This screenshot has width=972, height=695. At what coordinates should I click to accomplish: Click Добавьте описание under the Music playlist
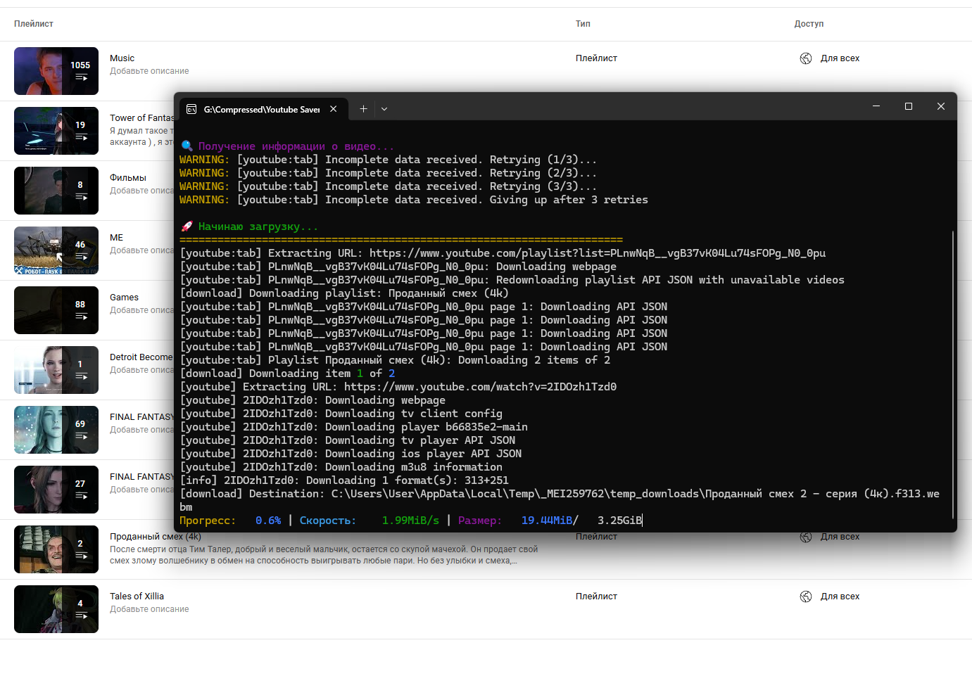(x=149, y=71)
